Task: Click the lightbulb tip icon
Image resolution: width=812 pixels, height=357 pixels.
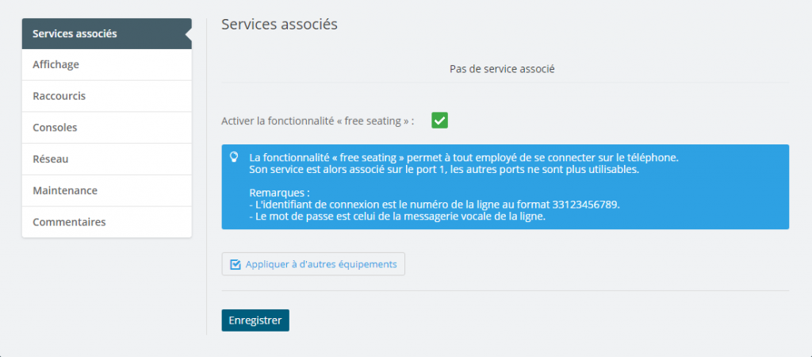Action: (234, 157)
